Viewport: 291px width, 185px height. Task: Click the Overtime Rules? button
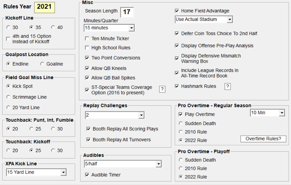[263, 139]
